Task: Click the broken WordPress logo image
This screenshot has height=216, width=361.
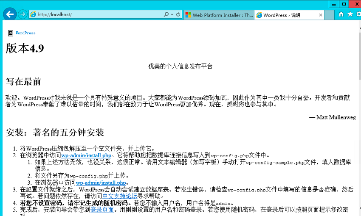Action: [x=11, y=33]
